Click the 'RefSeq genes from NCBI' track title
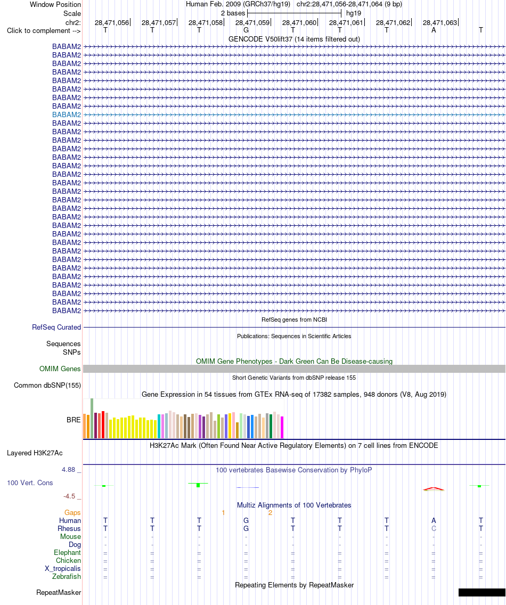The width and height of the screenshot is (506, 605). click(294, 320)
